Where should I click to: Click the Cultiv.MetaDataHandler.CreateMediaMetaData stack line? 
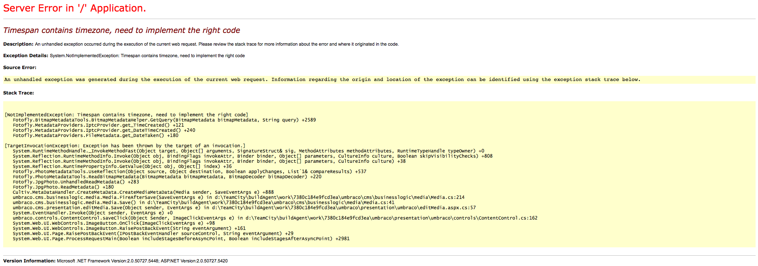pyautogui.click(x=143, y=192)
